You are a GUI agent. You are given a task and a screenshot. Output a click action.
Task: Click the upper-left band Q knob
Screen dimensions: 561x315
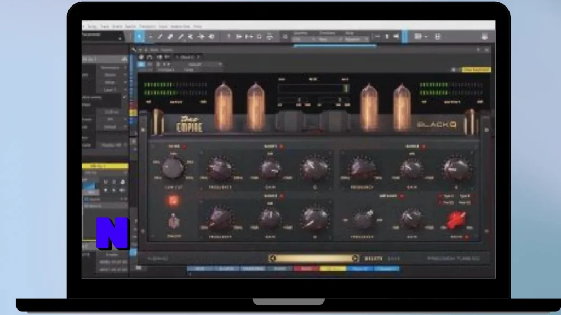(315, 168)
